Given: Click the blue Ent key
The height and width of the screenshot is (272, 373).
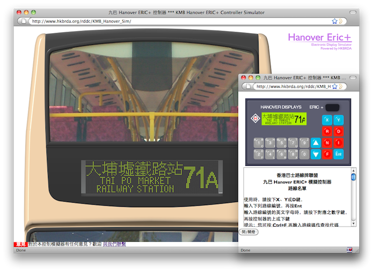Looking at the screenshot, I should coord(338,154).
